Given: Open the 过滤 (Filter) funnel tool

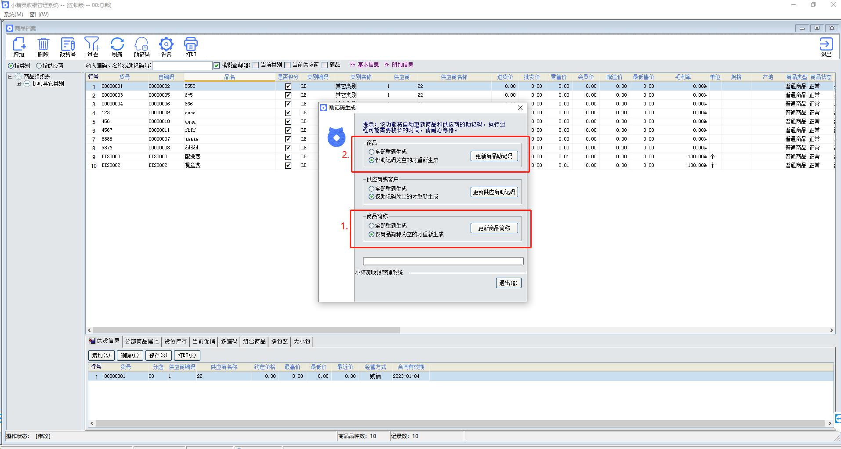Looking at the screenshot, I should pyautogui.click(x=92, y=47).
